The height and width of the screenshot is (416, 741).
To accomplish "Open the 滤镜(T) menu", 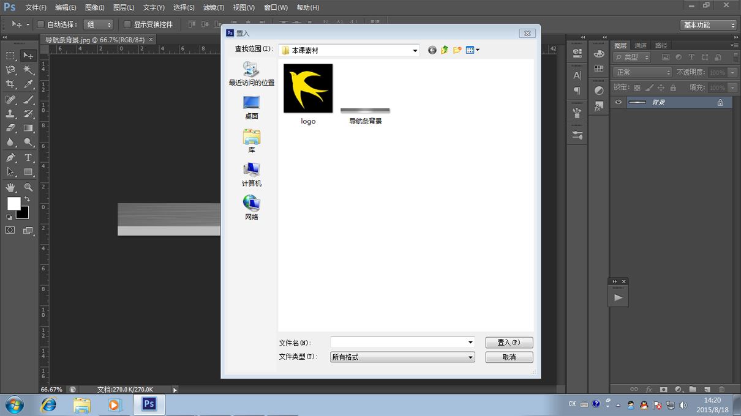I will [214, 7].
